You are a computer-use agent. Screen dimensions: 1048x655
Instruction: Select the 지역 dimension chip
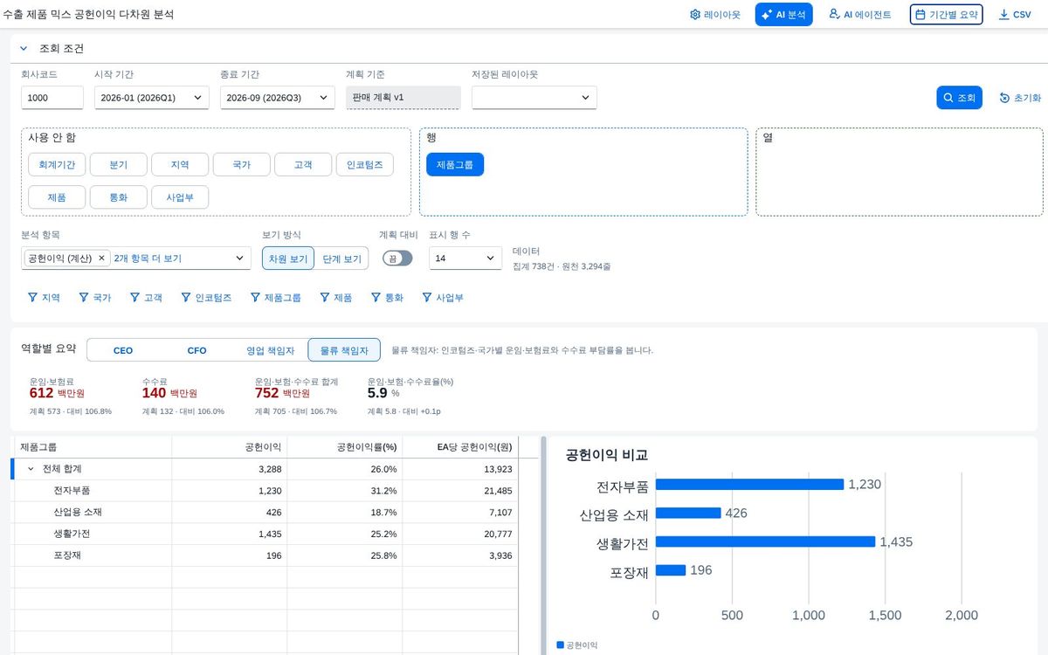[180, 164]
